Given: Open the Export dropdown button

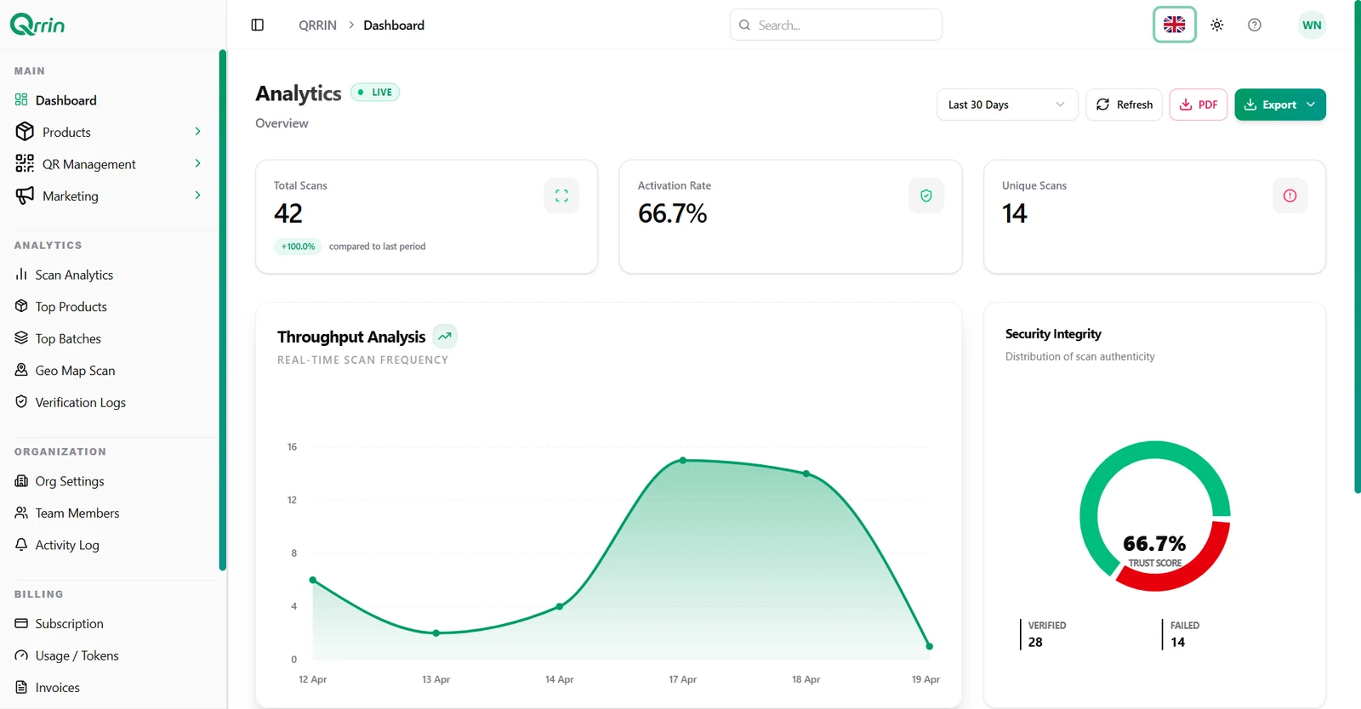Looking at the screenshot, I should [x=1280, y=105].
